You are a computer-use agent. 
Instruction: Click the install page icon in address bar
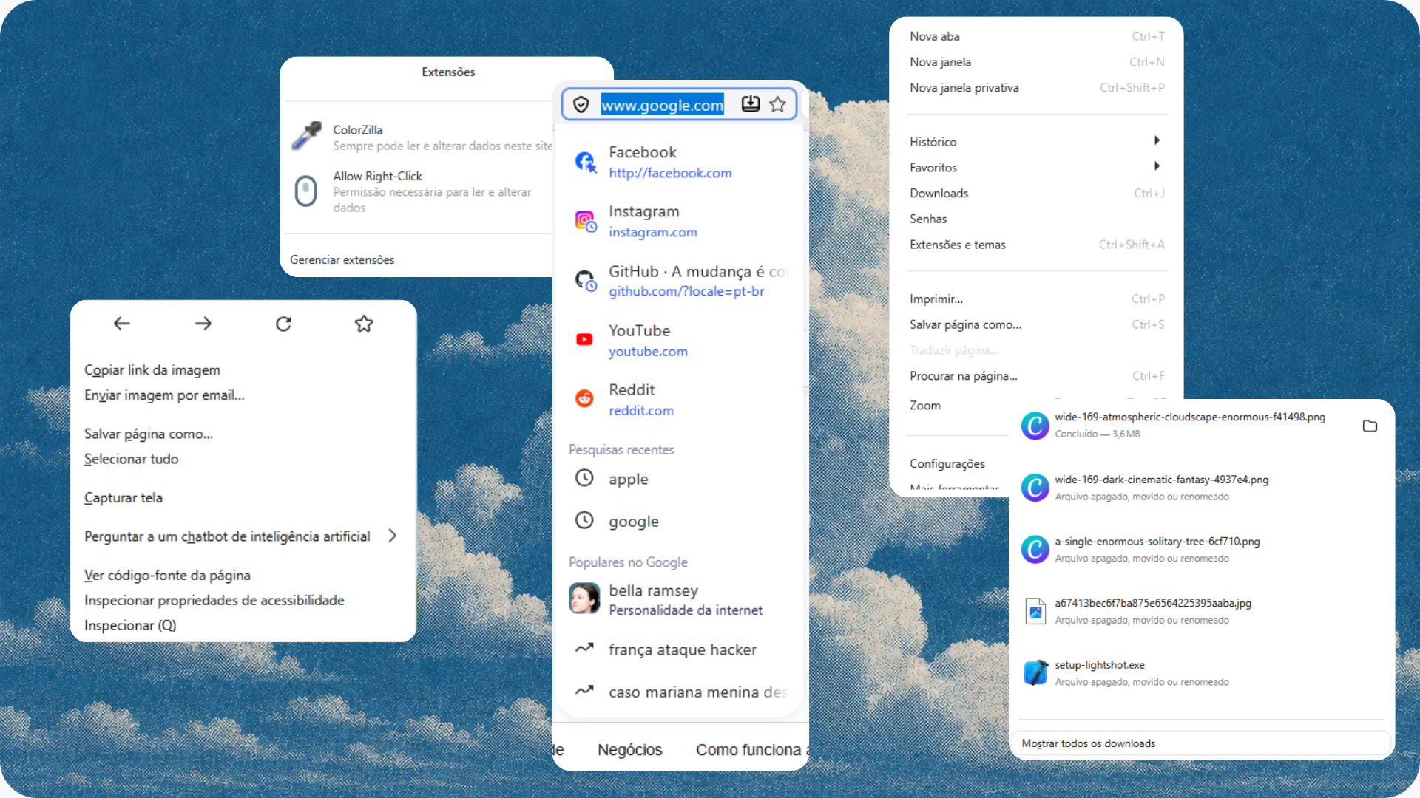point(750,104)
